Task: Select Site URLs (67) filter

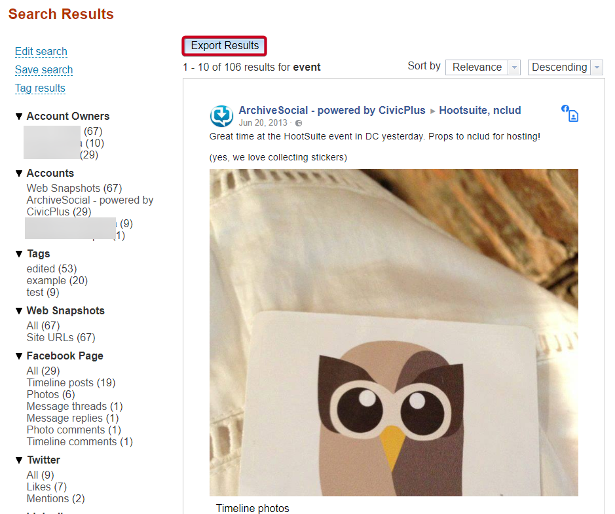Action: (x=61, y=338)
